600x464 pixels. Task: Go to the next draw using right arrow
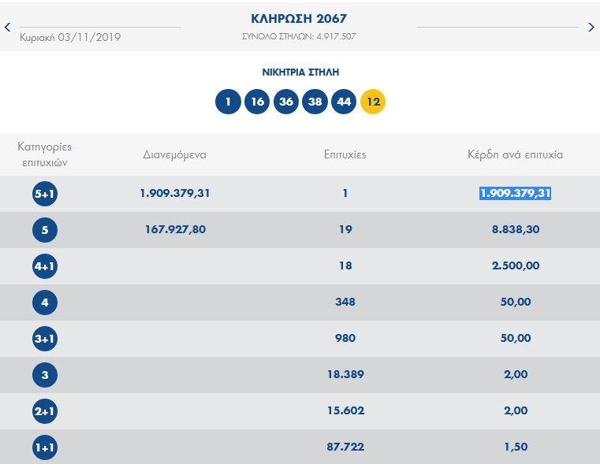(x=591, y=27)
